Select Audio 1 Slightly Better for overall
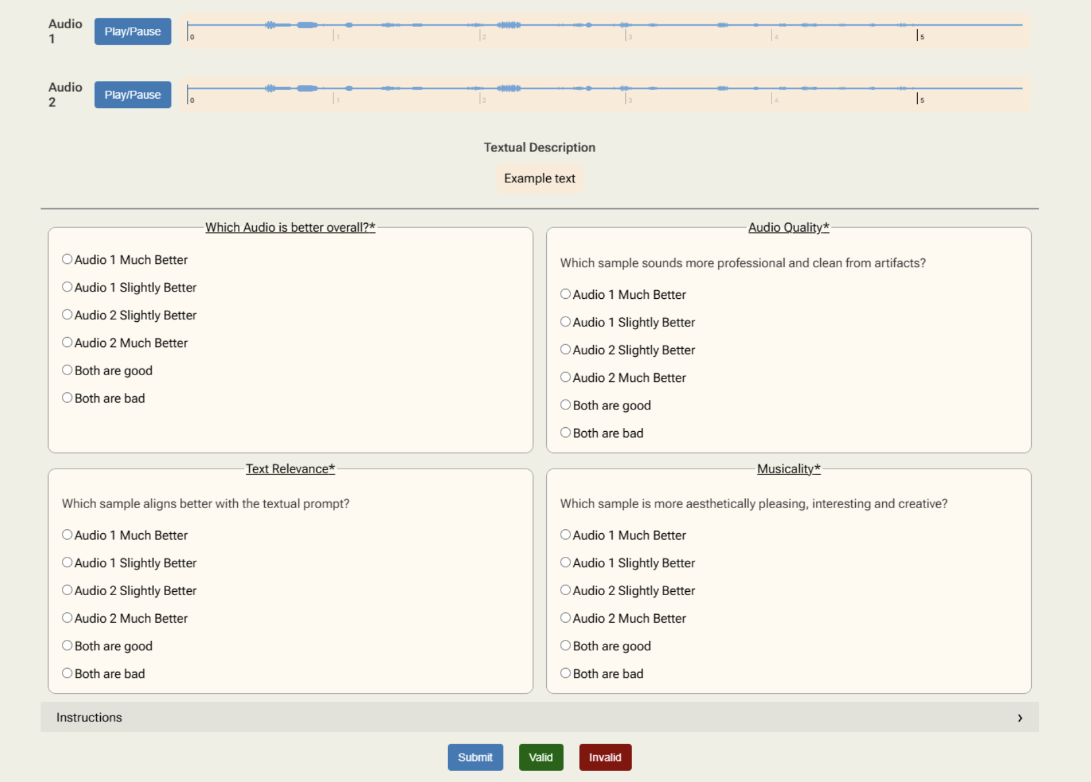This screenshot has height=782, width=1091. coord(67,287)
